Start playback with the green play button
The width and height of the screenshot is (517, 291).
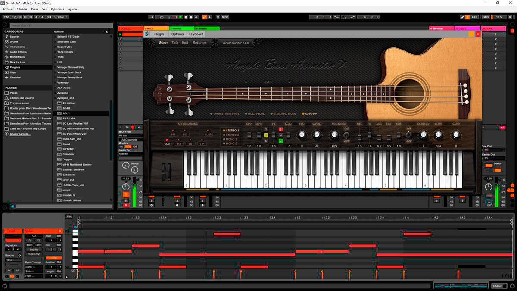point(181,17)
